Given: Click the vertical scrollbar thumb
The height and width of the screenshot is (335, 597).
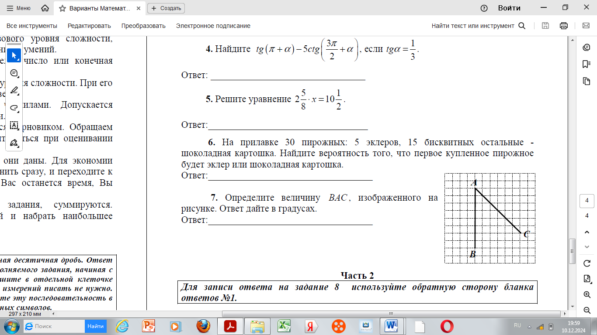Looking at the screenshot, I should tap(573, 251).
